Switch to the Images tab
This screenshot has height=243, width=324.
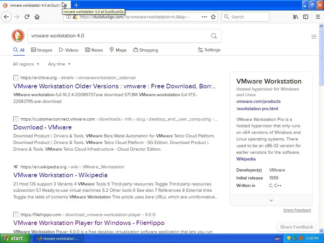point(41,50)
